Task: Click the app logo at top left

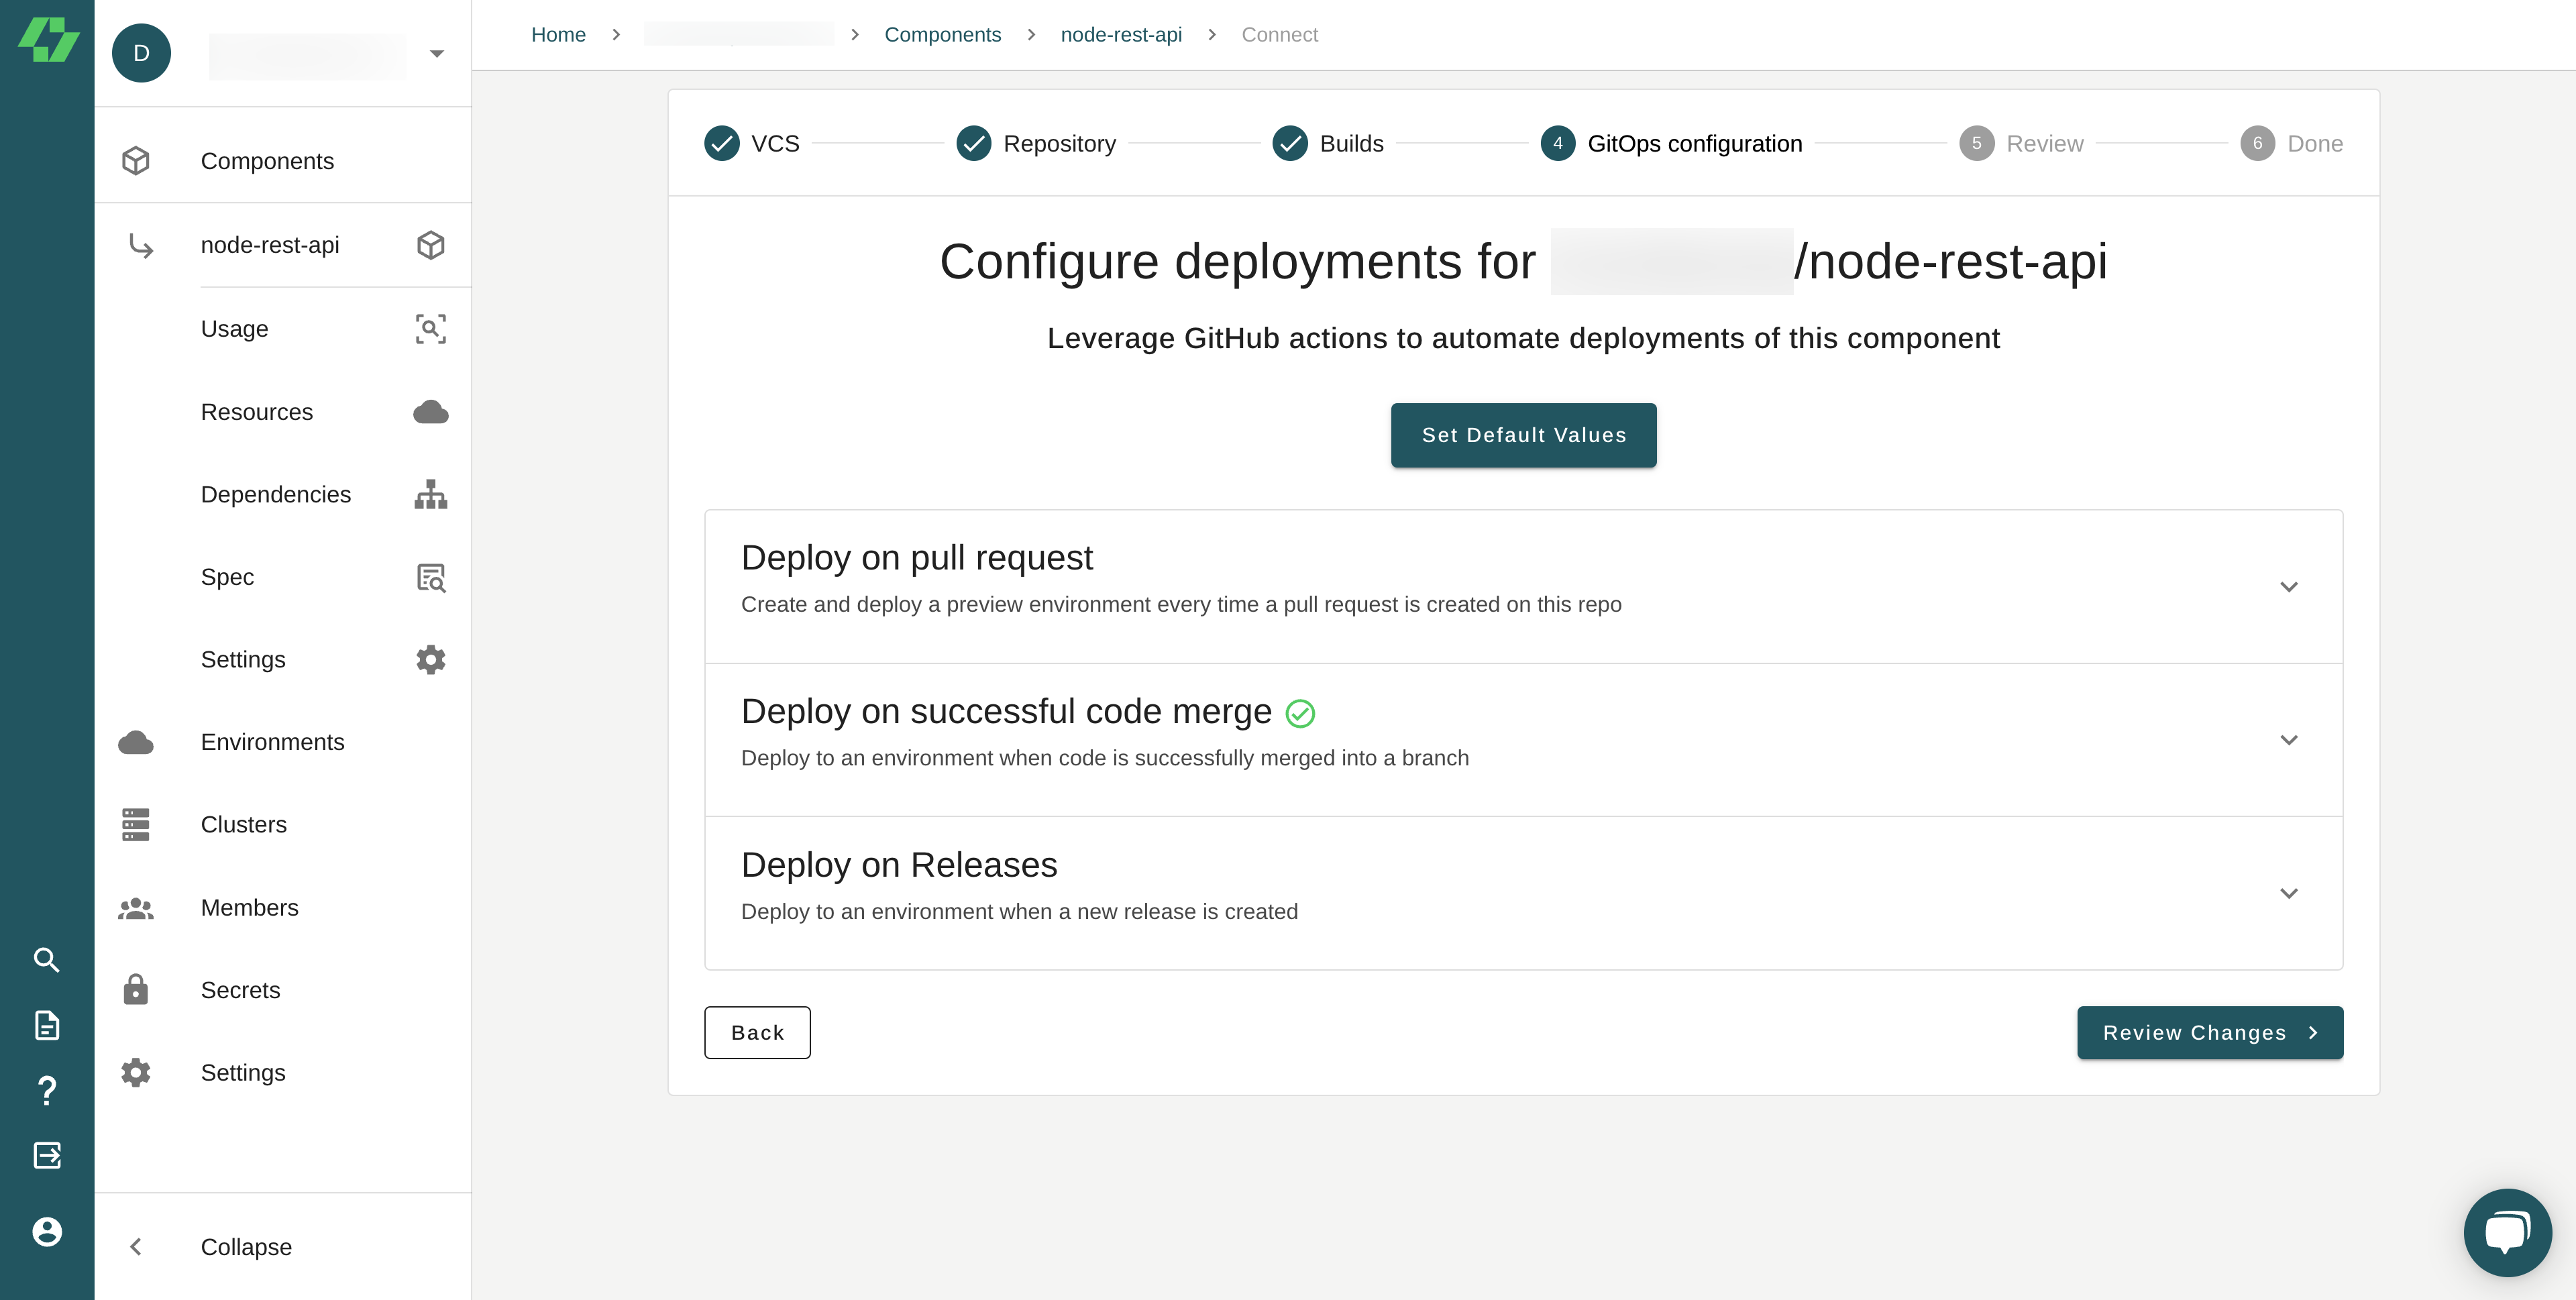Action: pyautogui.click(x=48, y=40)
